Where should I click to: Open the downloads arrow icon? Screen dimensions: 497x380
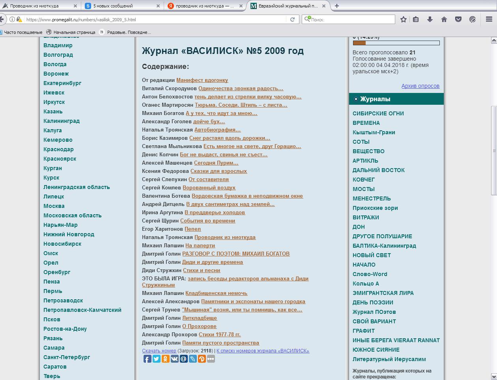[430, 19]
